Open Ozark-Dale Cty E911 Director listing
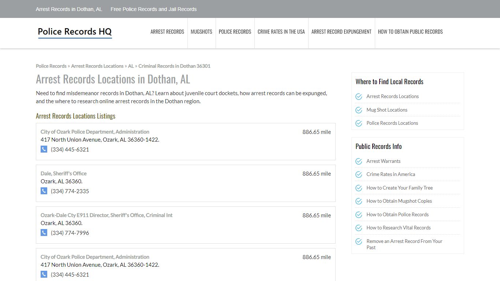The width and height of the screenshot is (500, 281). [x=107, y=215]
